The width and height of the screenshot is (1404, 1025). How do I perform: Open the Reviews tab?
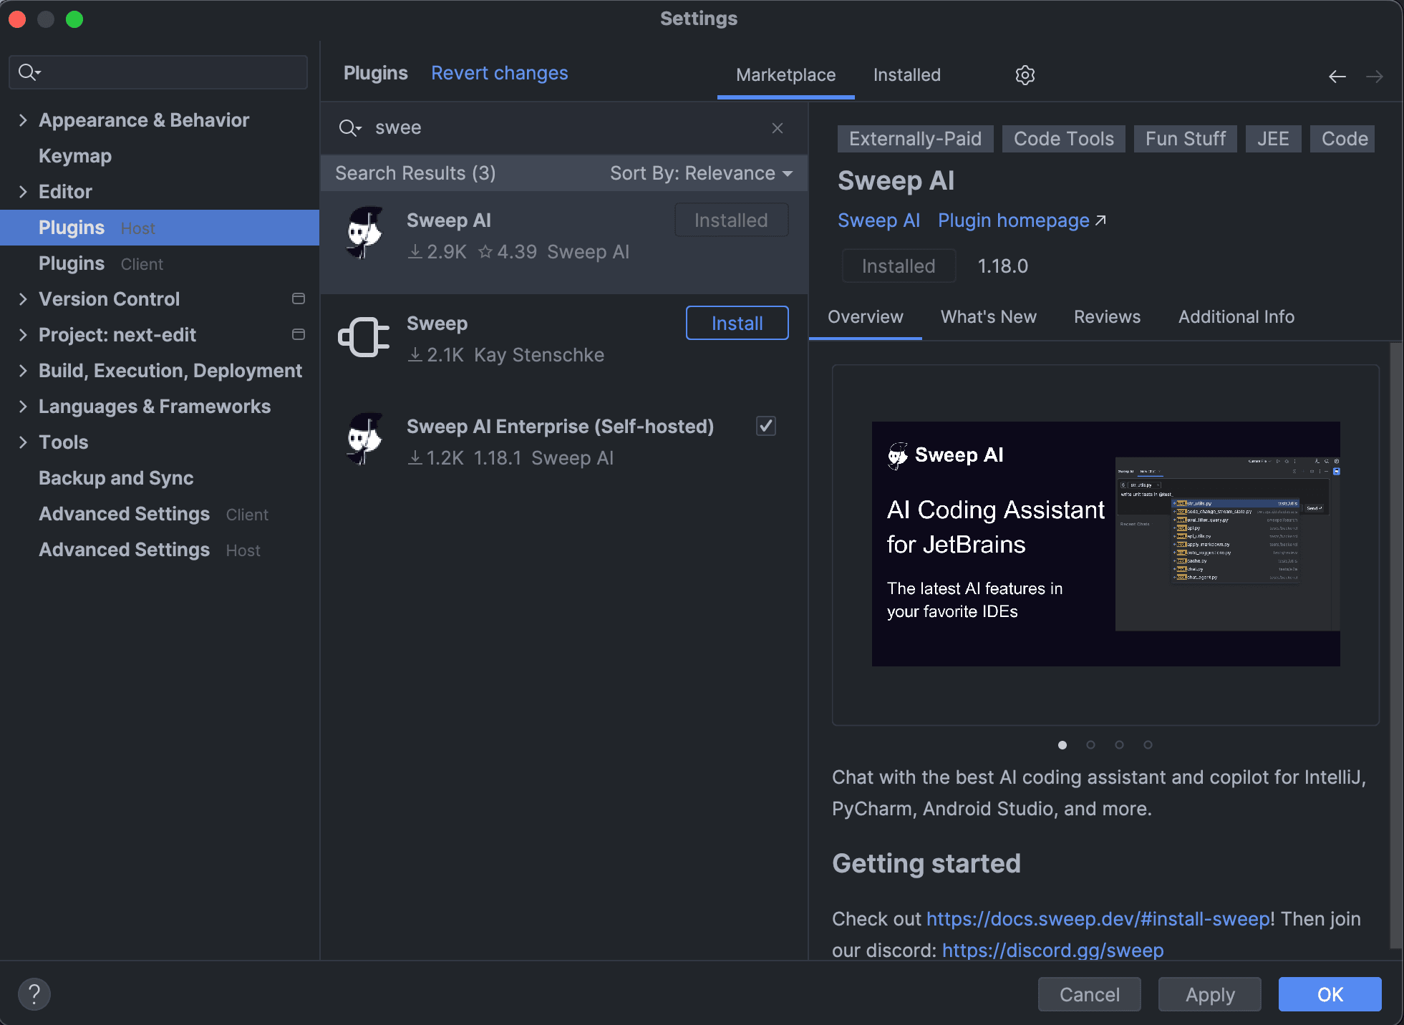click(x=1107, y=317)
